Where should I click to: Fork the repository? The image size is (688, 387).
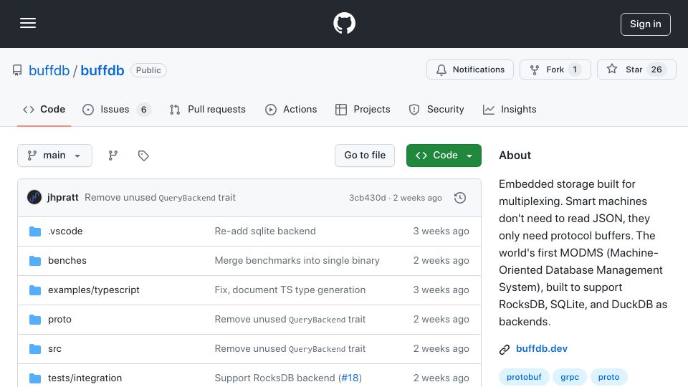555,70
